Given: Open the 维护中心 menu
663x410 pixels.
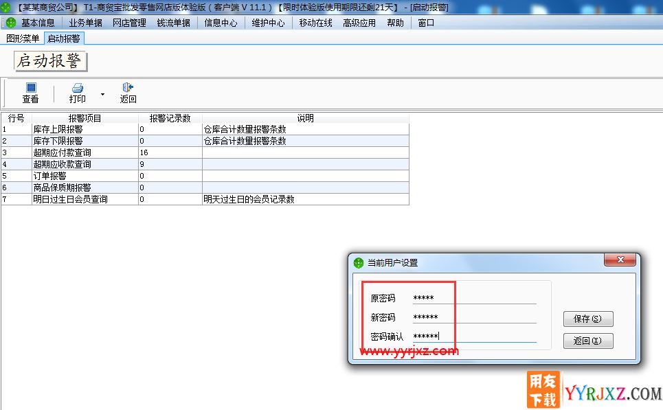Looking at the screenshot, I should [x=268, y=23].
